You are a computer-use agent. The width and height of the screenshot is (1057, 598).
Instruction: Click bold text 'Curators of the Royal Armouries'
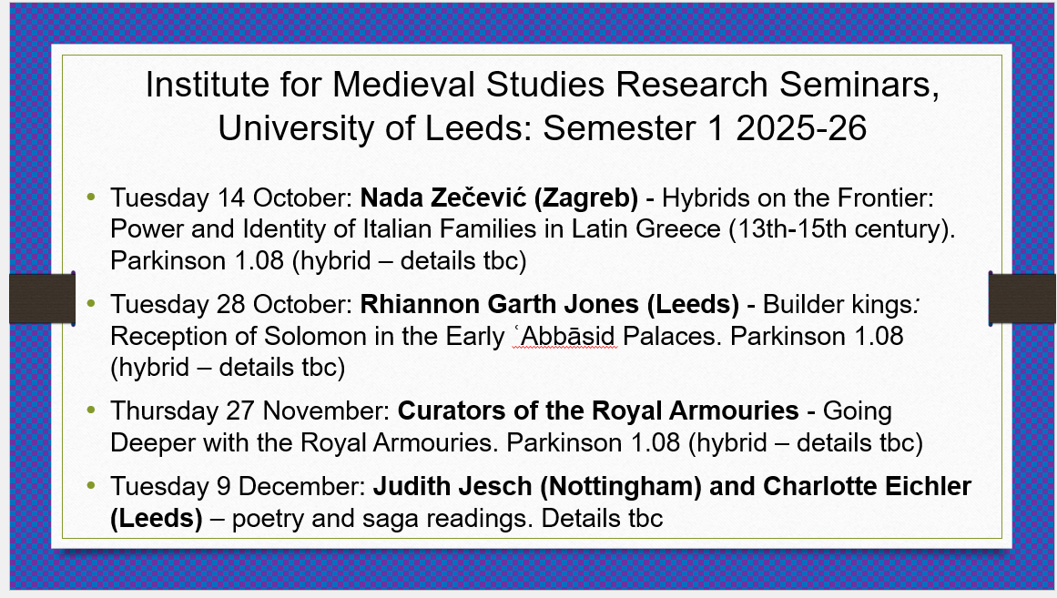[598, 411]
